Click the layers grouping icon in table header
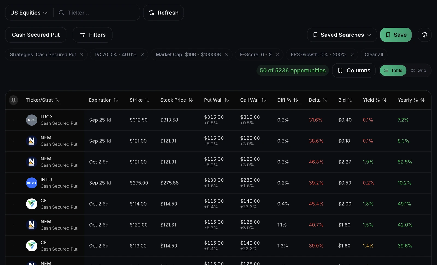This screenshot has width=437, height=265. (13, 100)
